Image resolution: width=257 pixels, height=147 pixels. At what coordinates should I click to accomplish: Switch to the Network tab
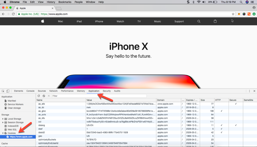pos(53,91)
